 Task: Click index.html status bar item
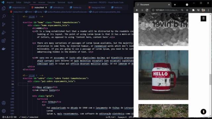(x=32, y=117)
